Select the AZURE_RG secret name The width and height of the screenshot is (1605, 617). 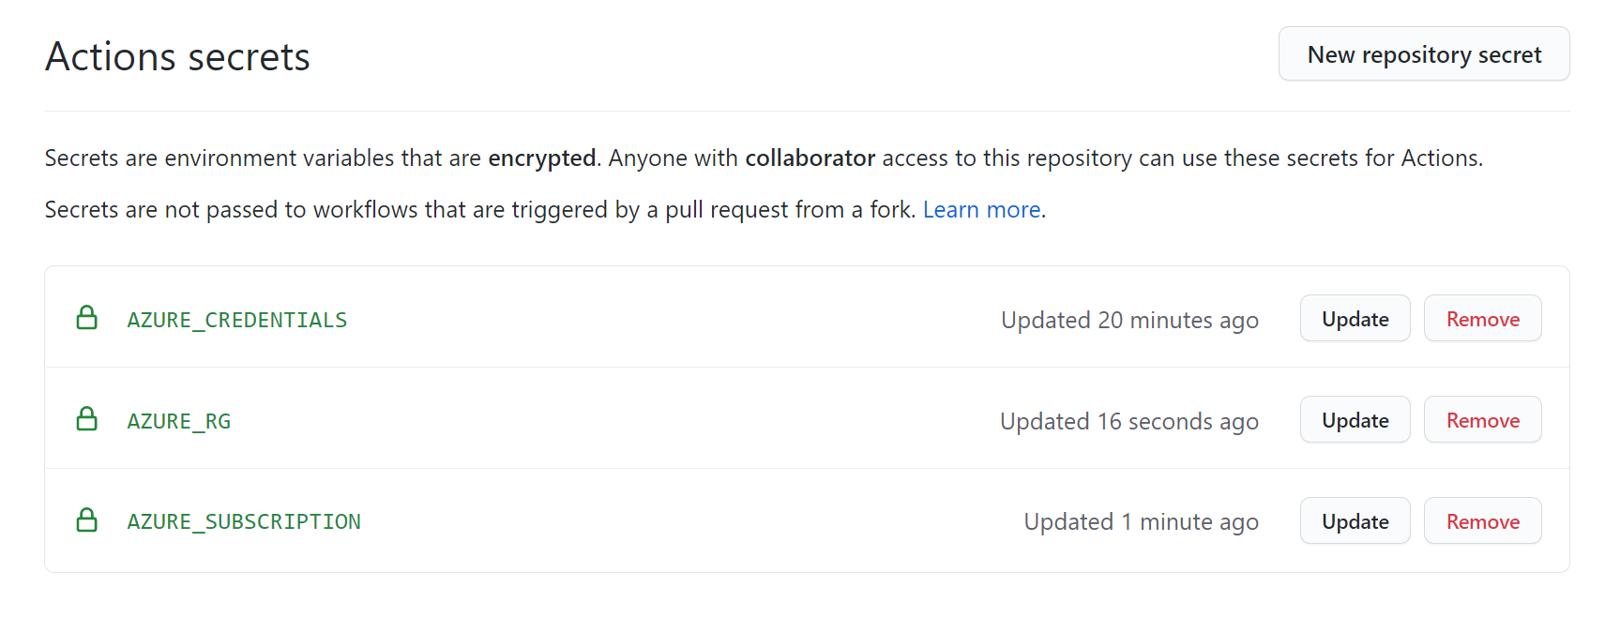pyautogui.click(x=179, y=422)
